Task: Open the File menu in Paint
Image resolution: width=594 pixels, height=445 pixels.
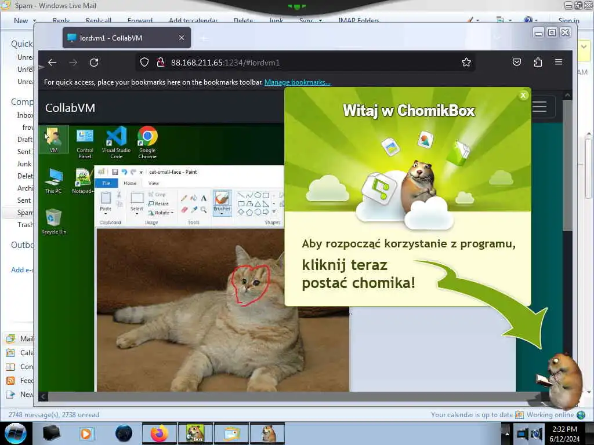Action: (107, 183)
